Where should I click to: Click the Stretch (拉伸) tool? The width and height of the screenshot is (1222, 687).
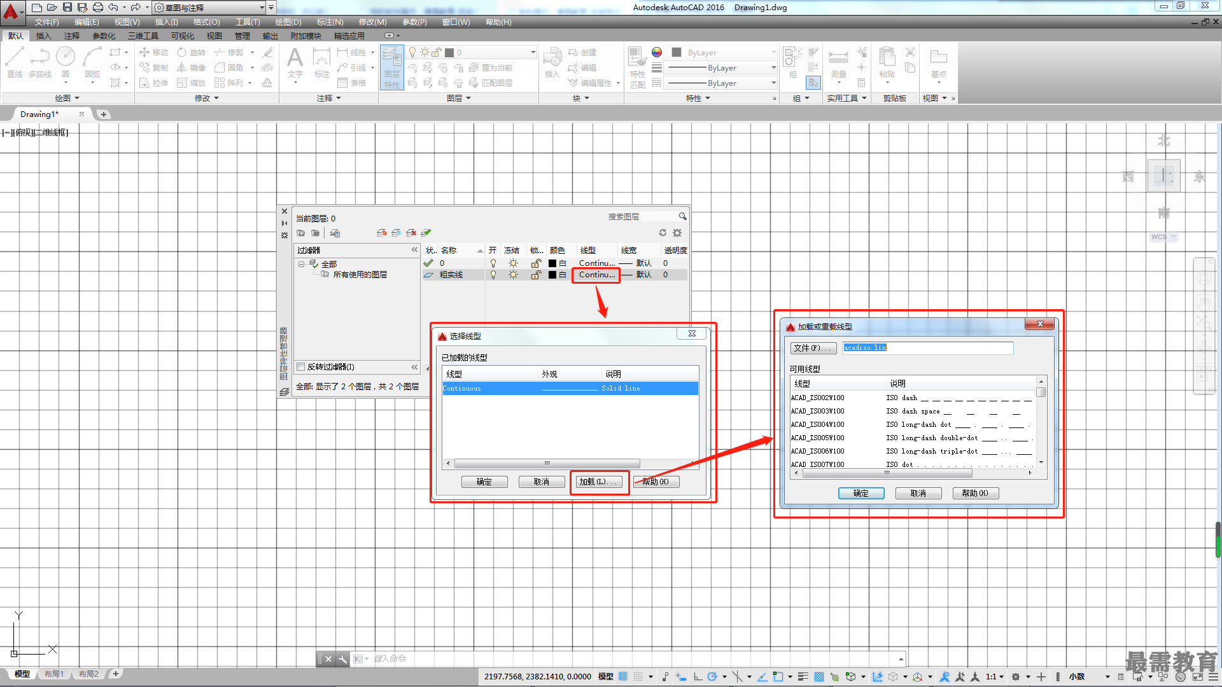pos(153,83)
